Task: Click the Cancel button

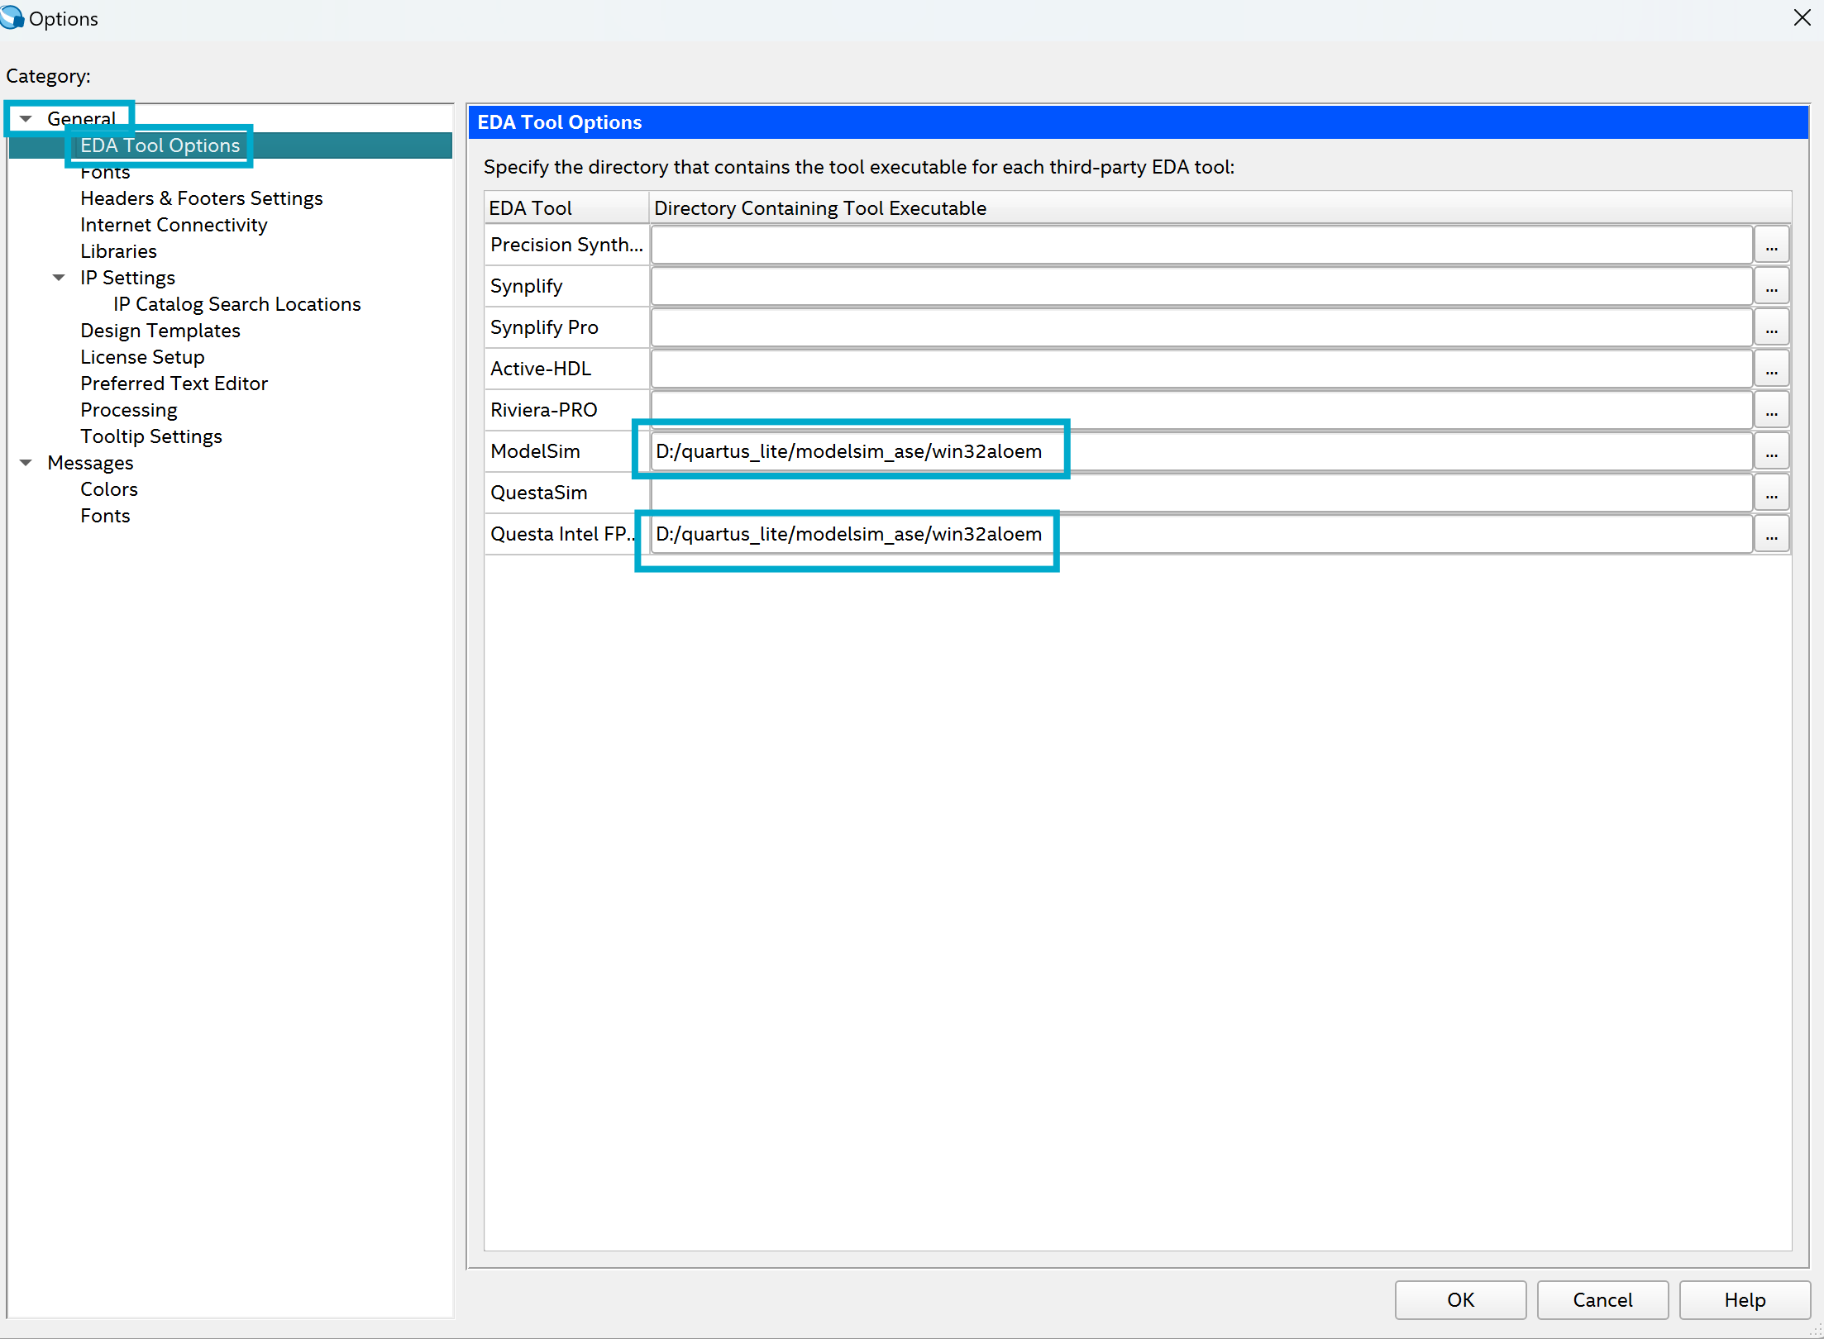Action: point(1602,1299)
